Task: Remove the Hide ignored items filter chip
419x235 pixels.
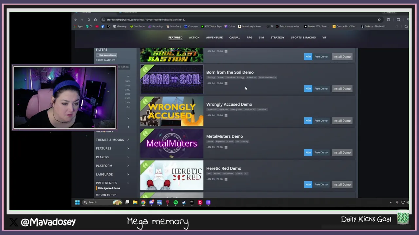Action: coord(107,55)
